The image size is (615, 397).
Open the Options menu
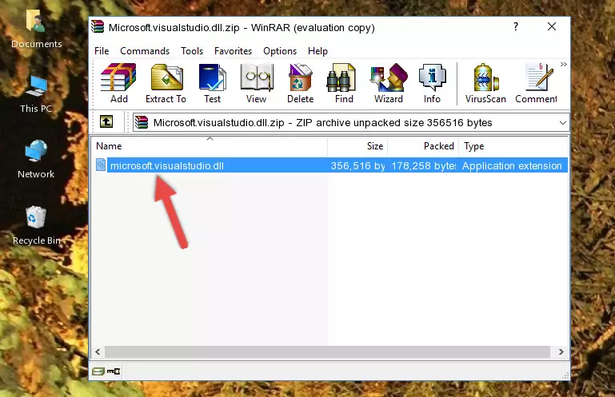pyautogui.click(x=280, y=51)
